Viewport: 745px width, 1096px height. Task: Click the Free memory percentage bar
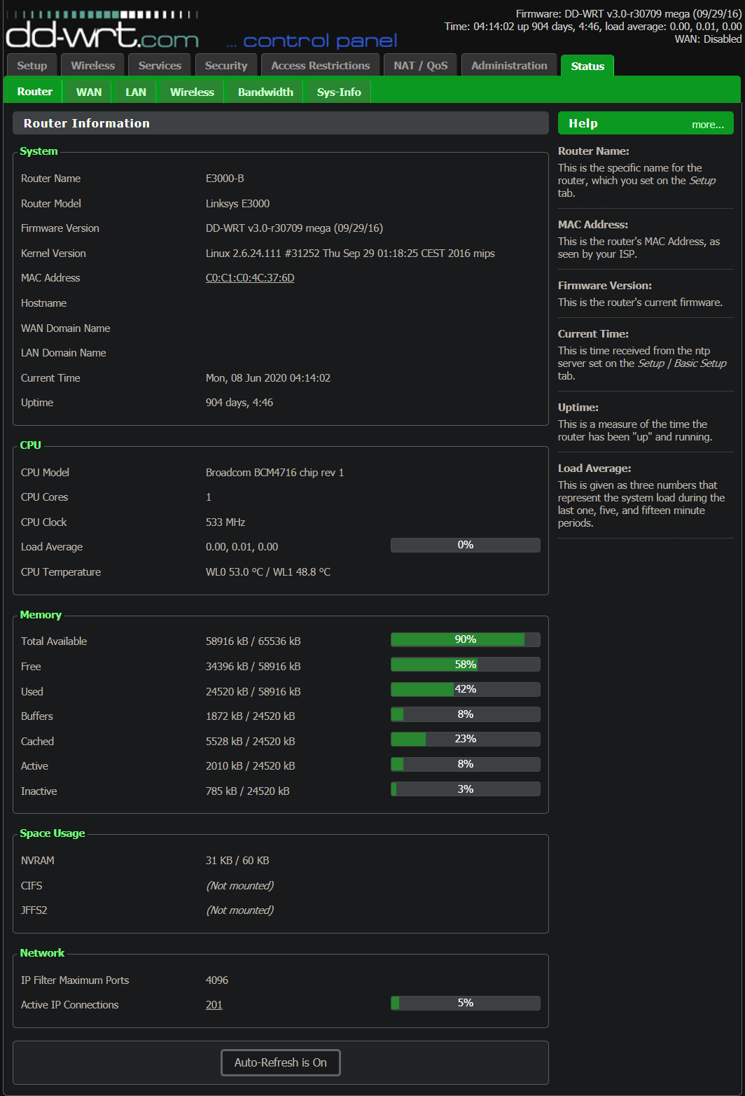click(x=465, y=664)
